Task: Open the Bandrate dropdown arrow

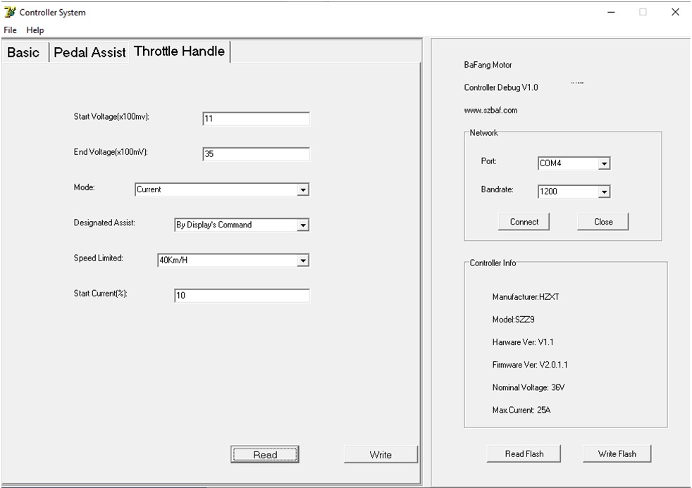Action: 604,192
